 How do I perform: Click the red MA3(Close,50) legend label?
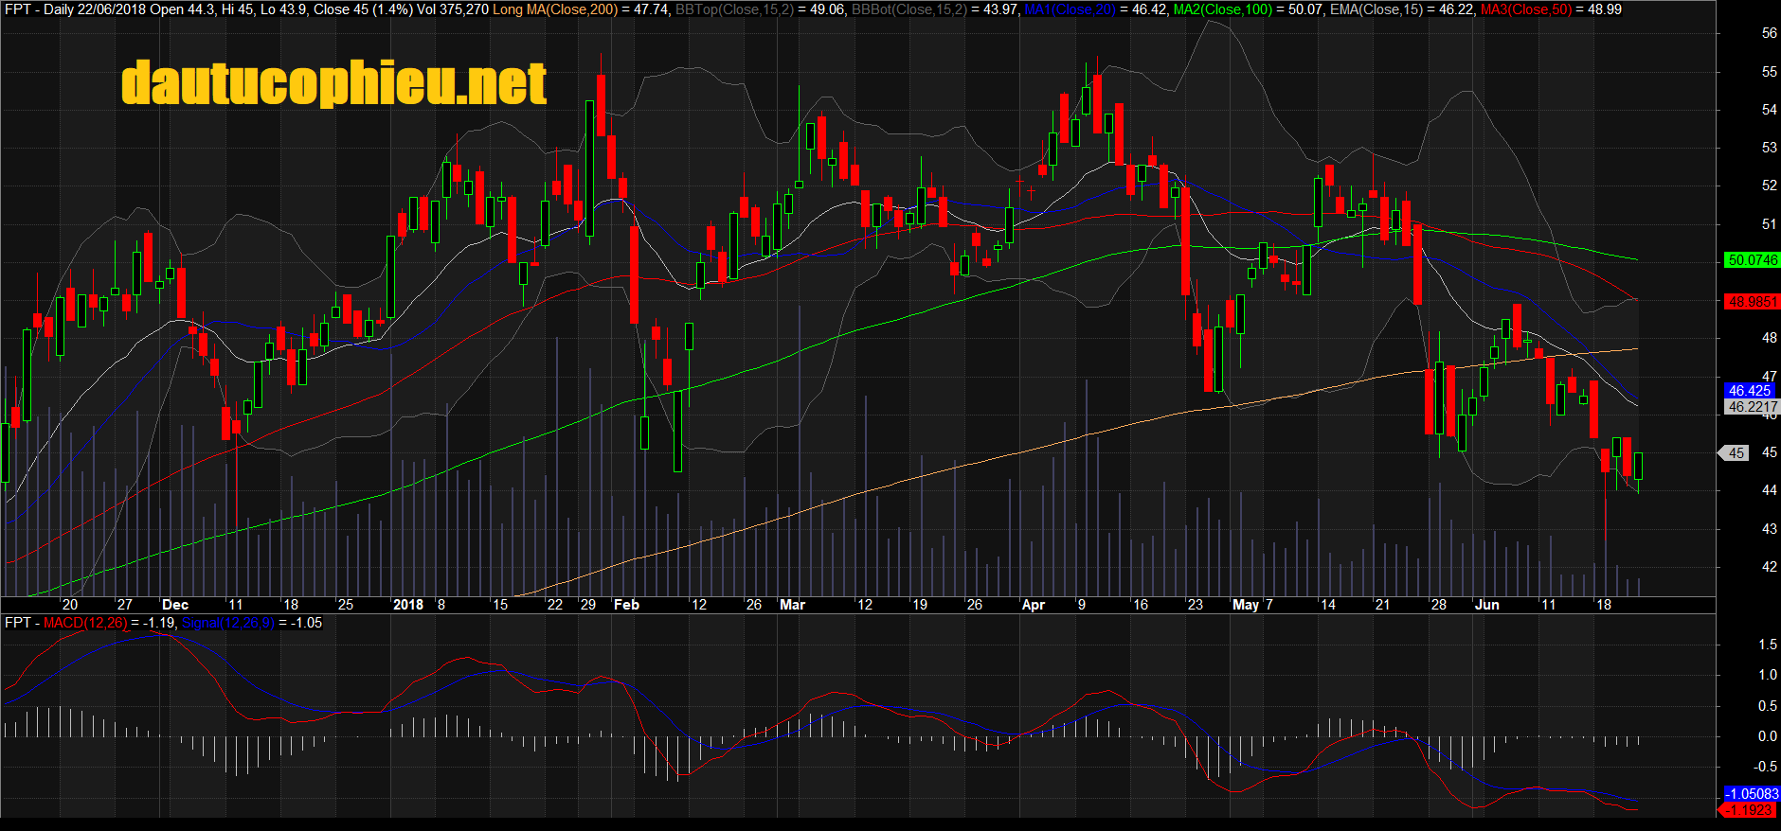tap(1525, 9)
